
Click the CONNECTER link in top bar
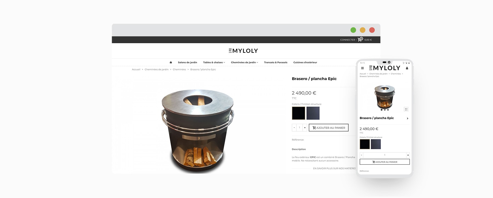(x=348, y=40)
